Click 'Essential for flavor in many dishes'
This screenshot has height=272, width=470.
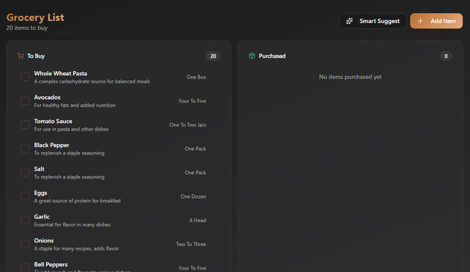click(x=72, y=225)
